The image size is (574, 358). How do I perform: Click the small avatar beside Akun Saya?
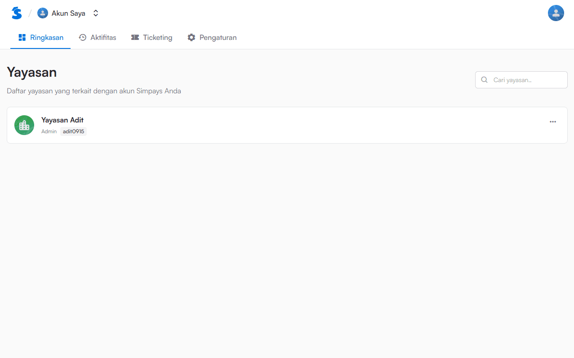tap(43, 13)
